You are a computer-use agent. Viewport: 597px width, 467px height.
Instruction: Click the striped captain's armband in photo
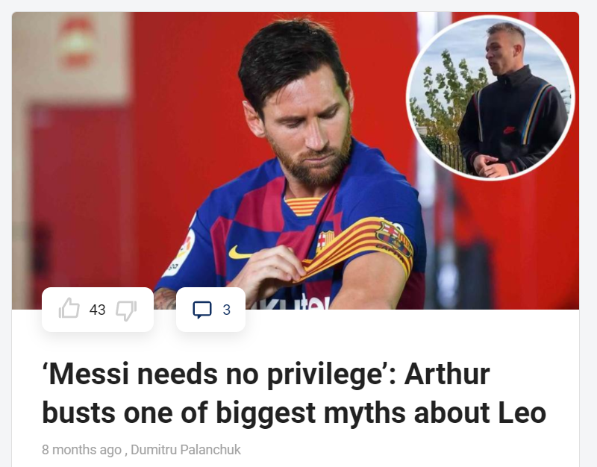pyautogui.click(x=366, y=249)
